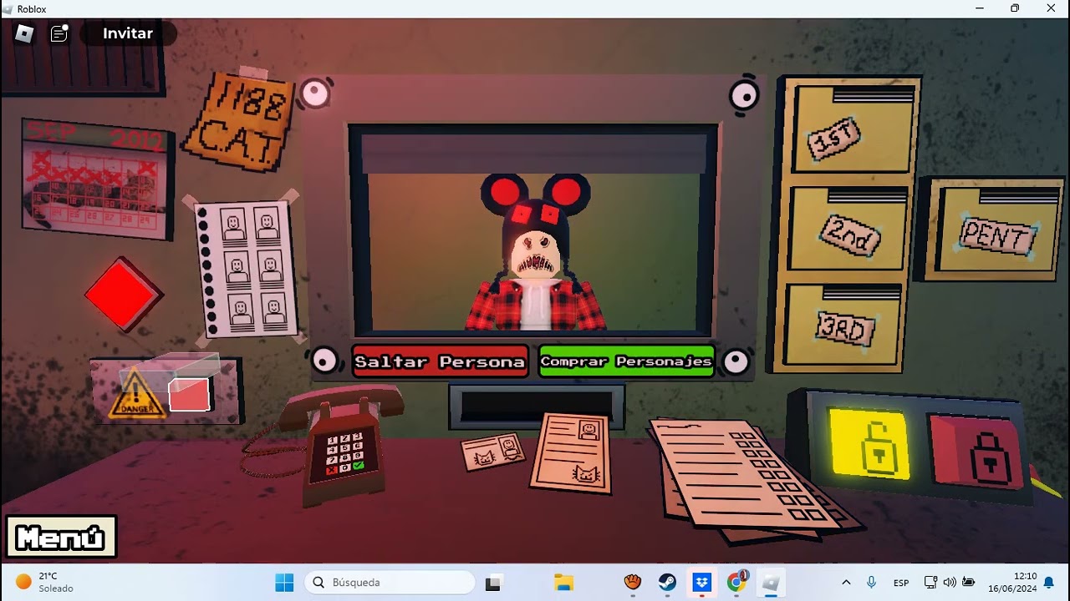View the six-portrait photo sheet
Screen dimensions: 1070x601
pos(247,269)
